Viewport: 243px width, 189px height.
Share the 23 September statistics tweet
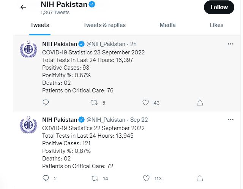(200, 103)
